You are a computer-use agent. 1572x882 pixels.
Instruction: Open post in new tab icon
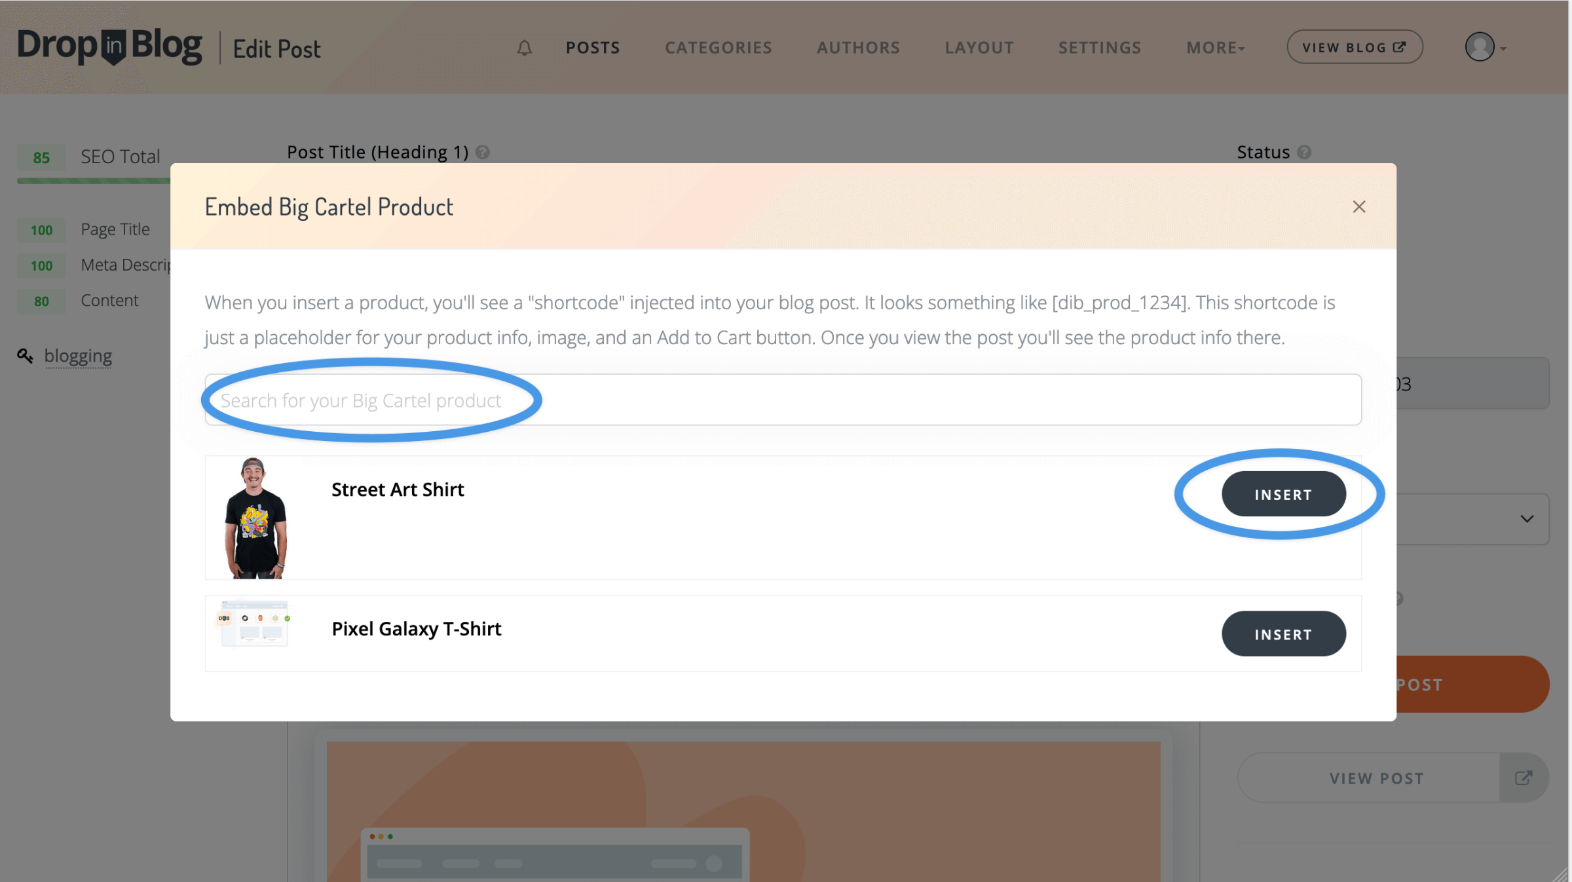click(x=1524, y=778)
